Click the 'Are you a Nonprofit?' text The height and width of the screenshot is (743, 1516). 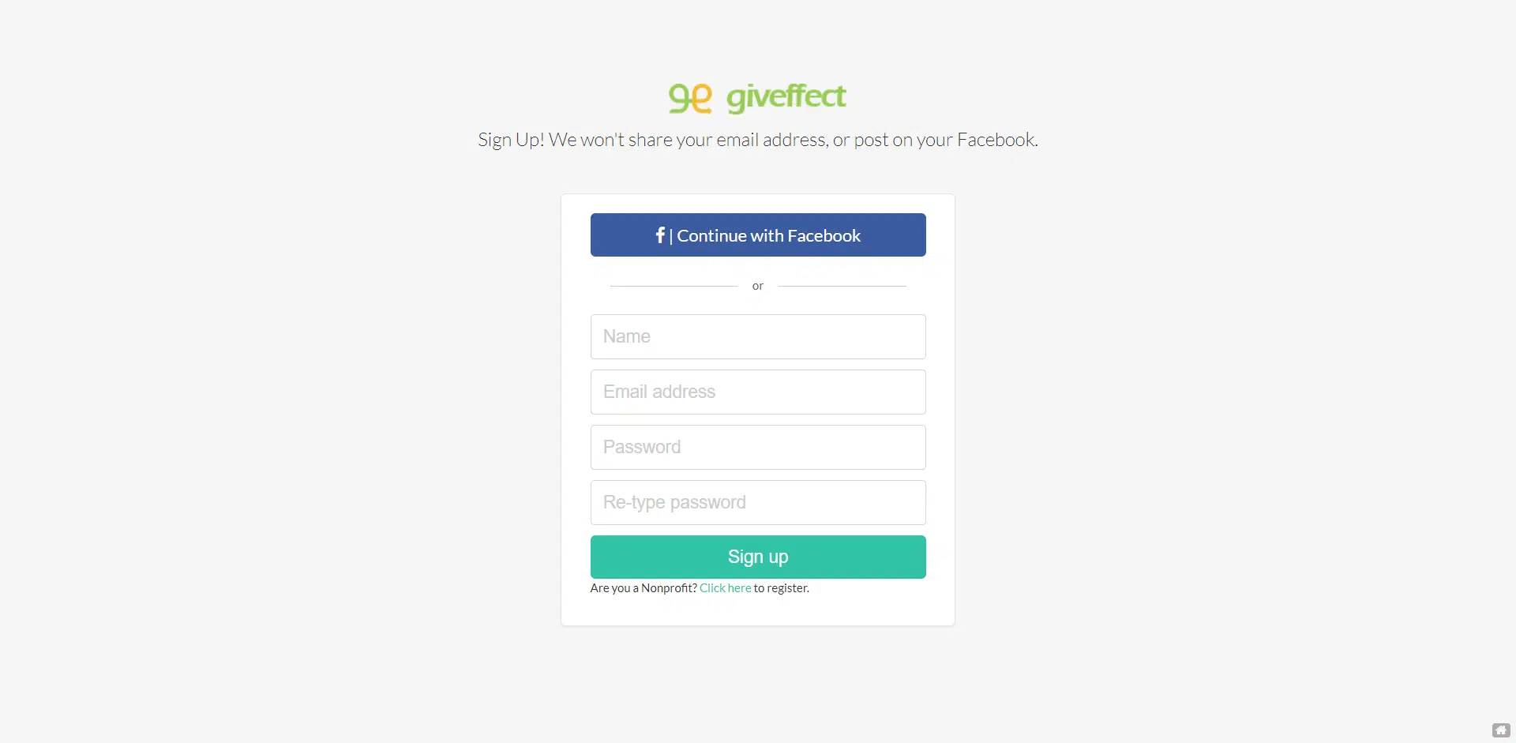point(643,588)
